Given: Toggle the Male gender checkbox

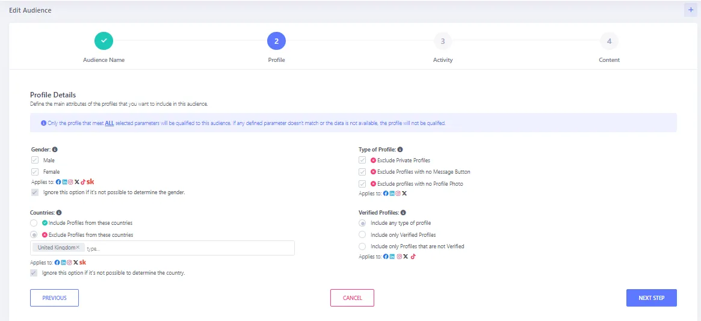Looking at the screenshot, I should (35, 160).
